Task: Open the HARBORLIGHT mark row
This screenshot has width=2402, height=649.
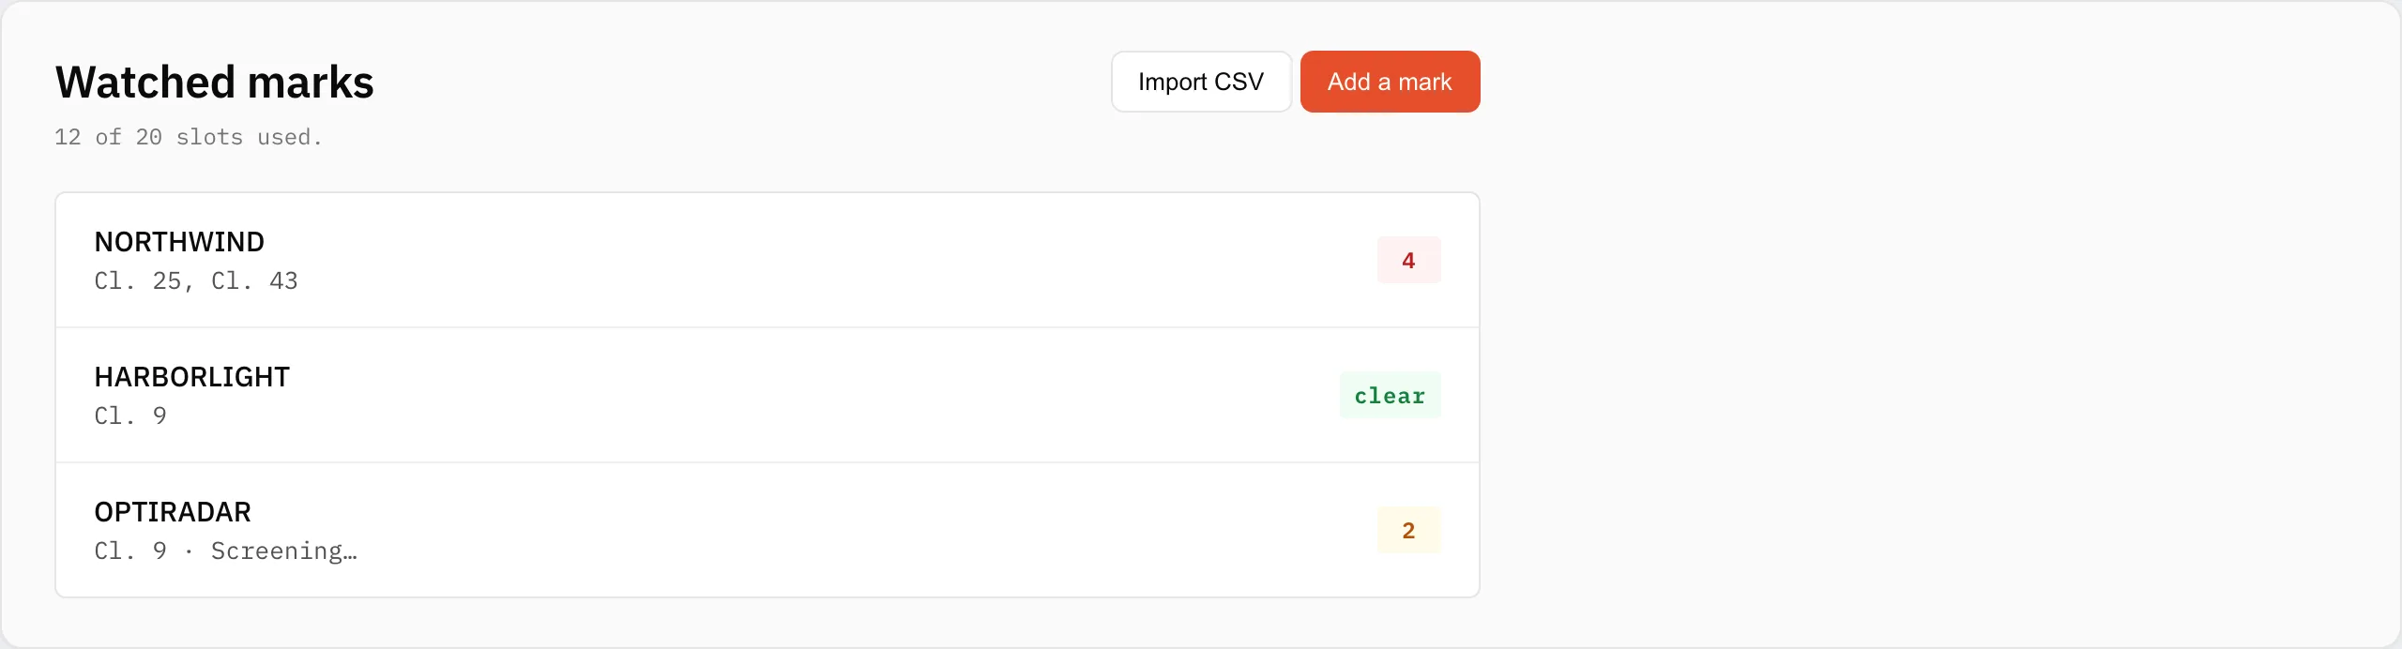Action: pyautogui.click(x=768, y=395)
